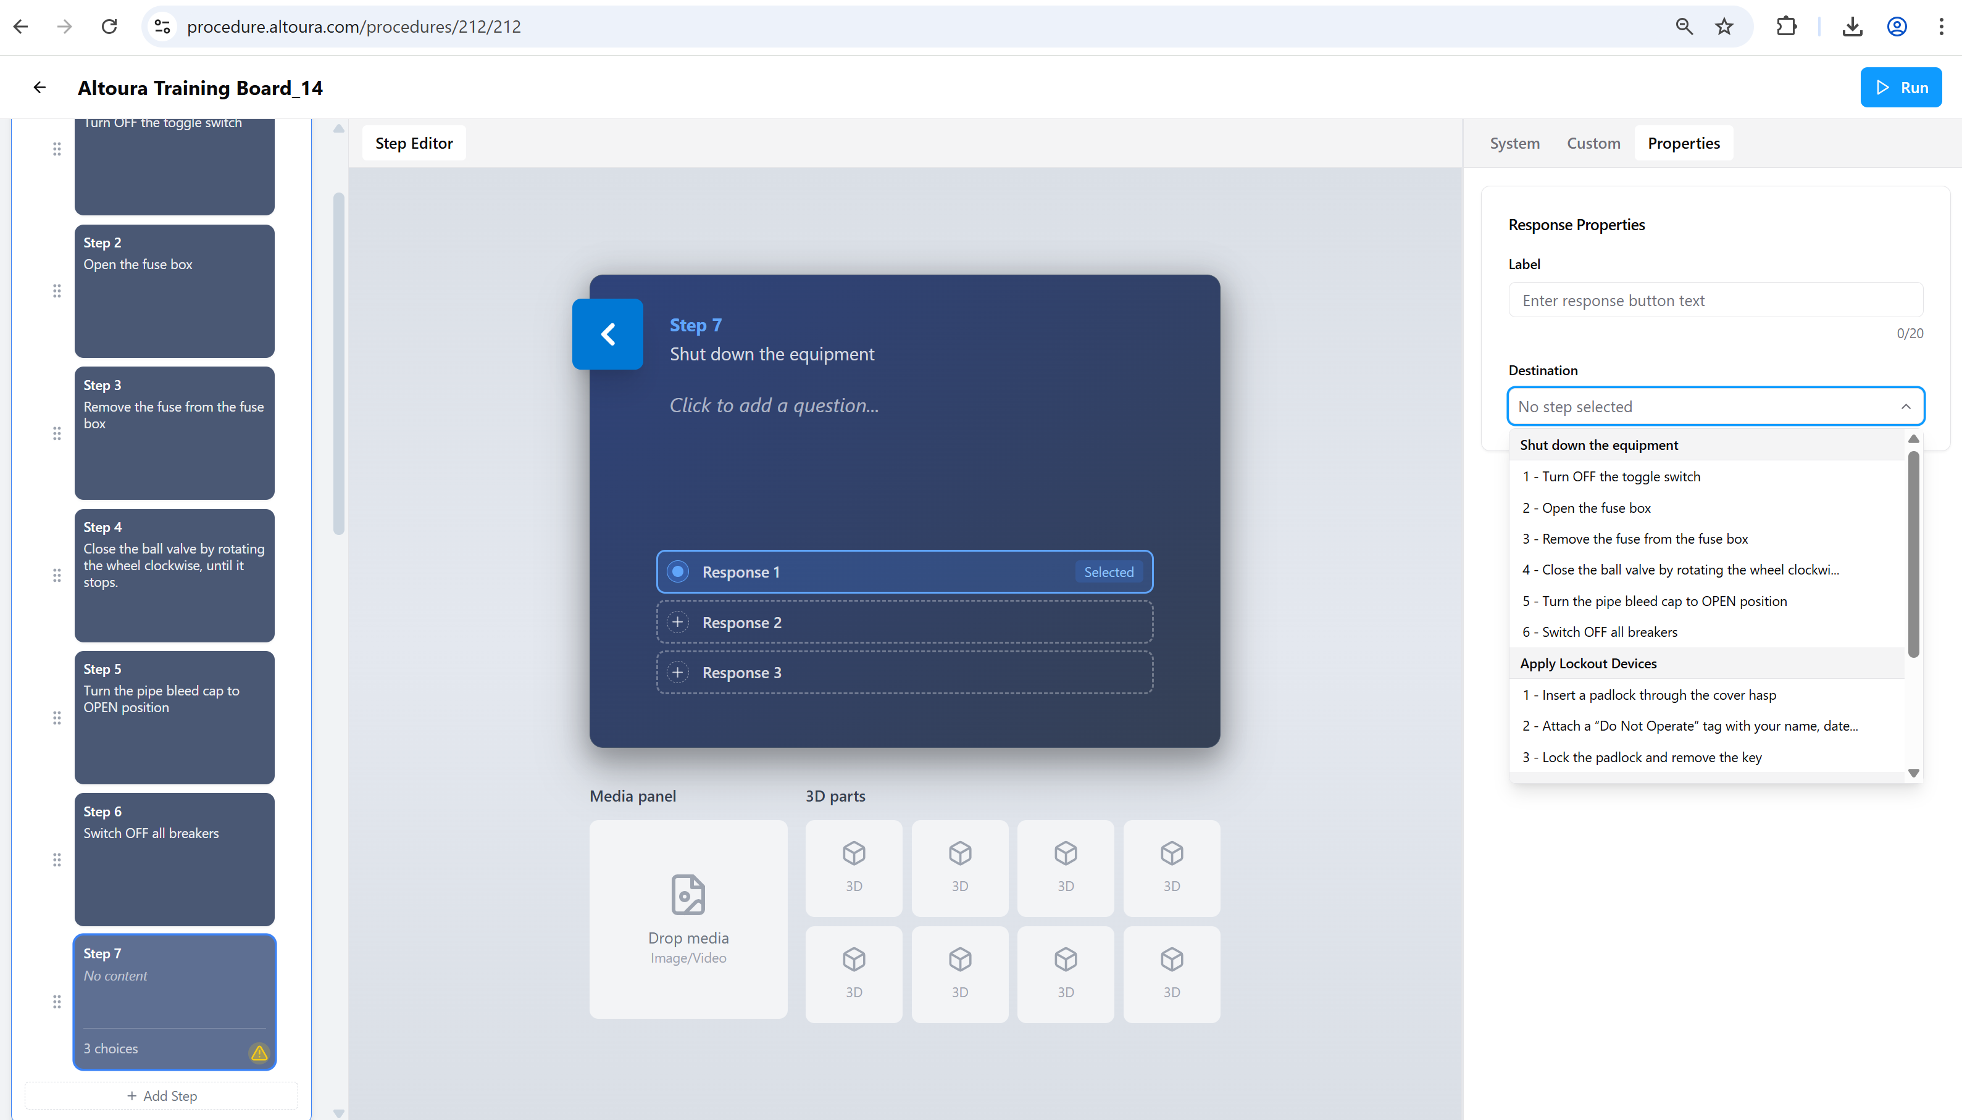Grab the drag handle beside Step 4
Viewport: 1962px width, 1120px height.
coord(57,575)
